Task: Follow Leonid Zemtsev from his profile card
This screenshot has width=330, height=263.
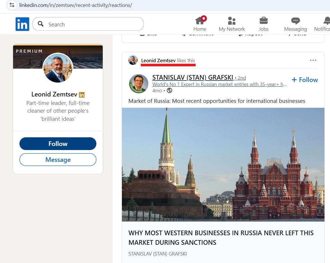Action: (x=58, y=143)
